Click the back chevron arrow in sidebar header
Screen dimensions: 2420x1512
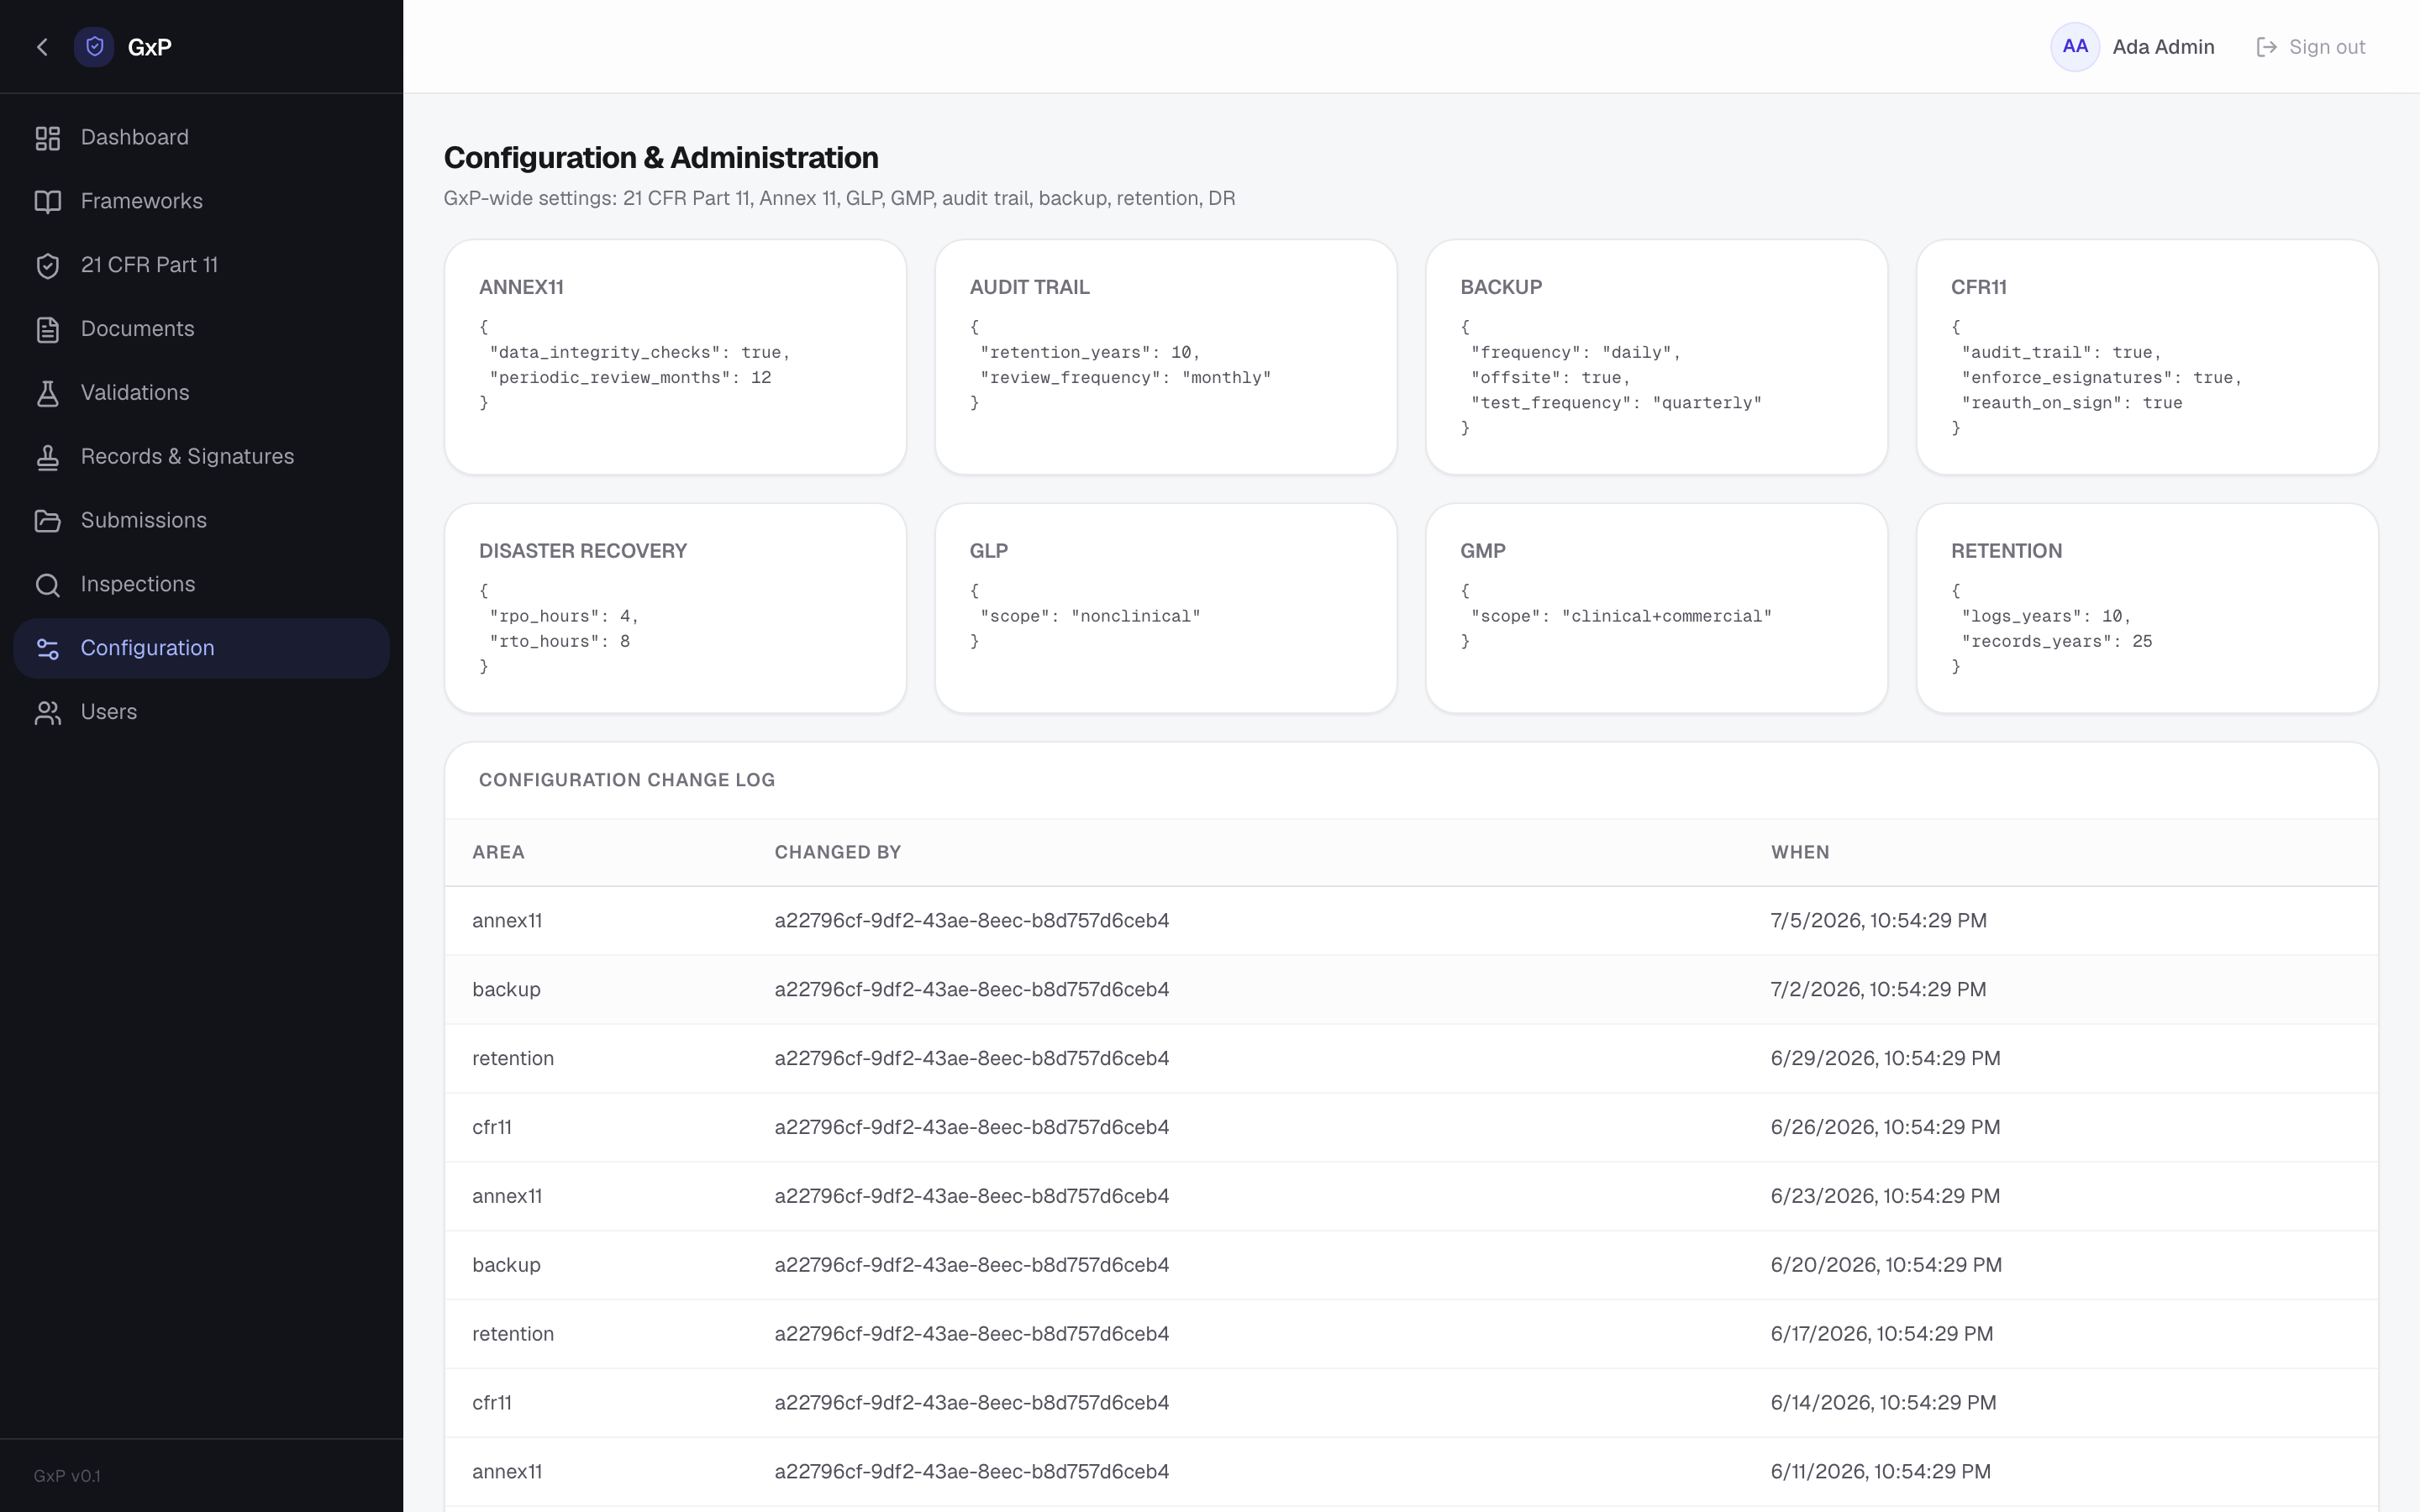(x=42, y=47)
